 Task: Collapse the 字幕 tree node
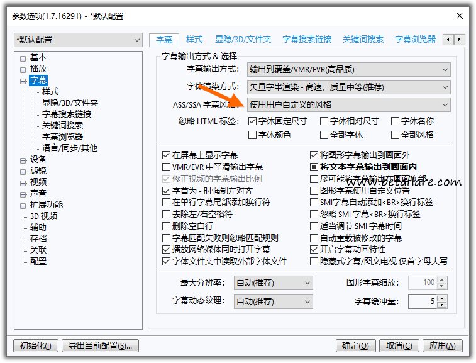(x=23, y=81)
